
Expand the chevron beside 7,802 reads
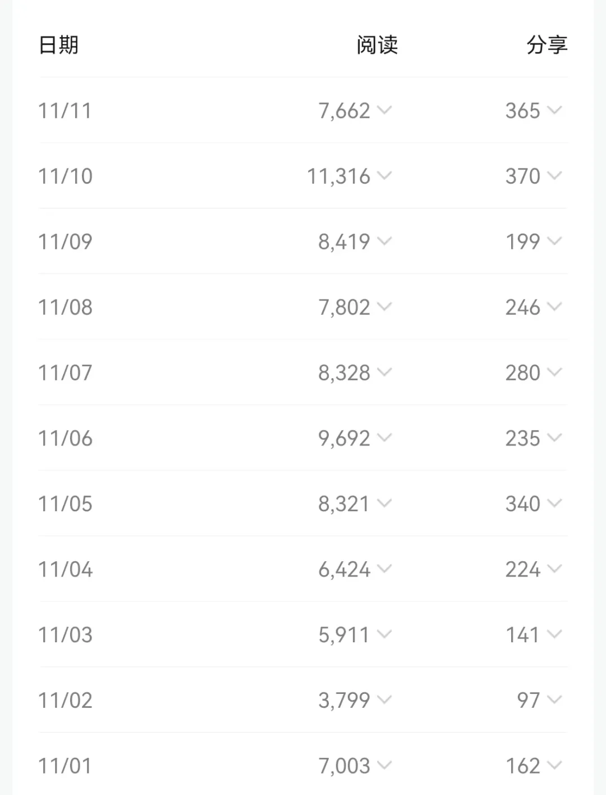click(384, 307)
